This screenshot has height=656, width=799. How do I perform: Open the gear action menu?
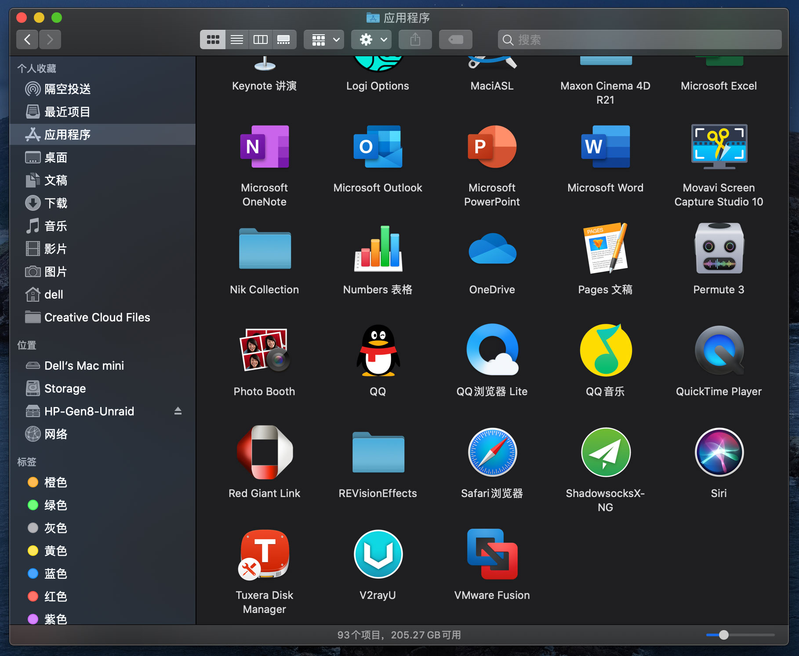click(x=371, y=40)
